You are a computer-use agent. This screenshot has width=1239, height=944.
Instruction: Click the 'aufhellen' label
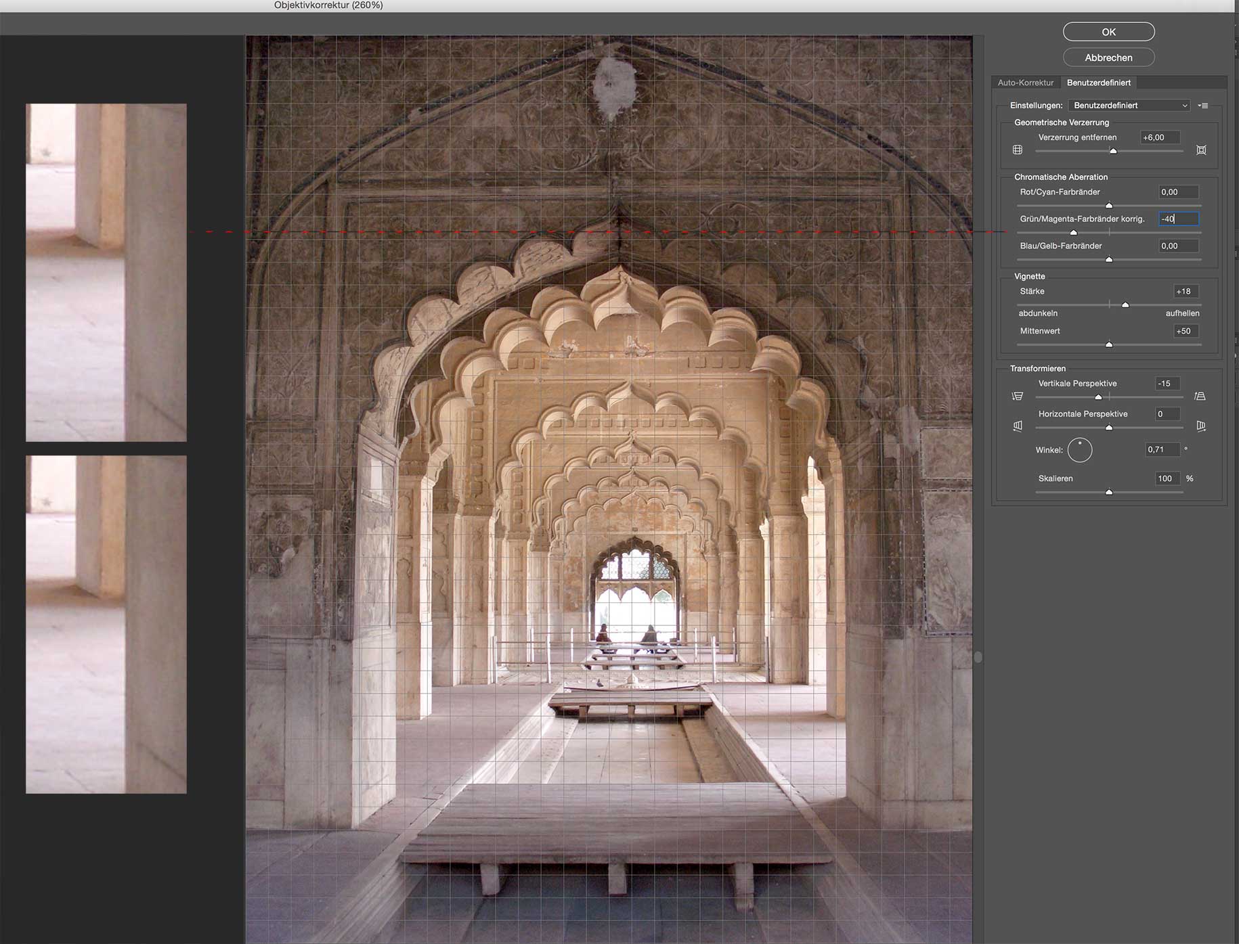[x=1182, y=313]
